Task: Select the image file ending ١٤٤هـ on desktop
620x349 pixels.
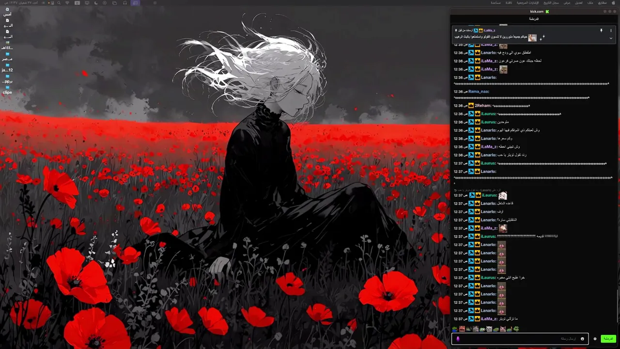Action: (x=7, y=46)
